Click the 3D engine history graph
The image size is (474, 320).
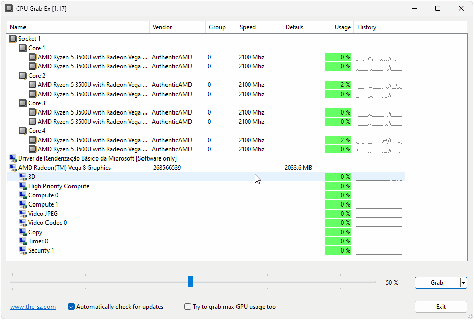[x=379, y=177]
